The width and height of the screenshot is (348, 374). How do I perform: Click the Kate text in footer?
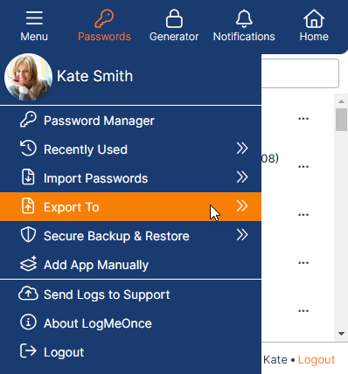[275, 360]
